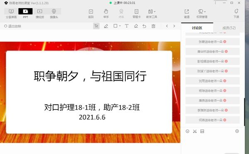Activate the arrow pointer tool
The height and width of the screenshot is (154, 249).
coord(96,26)
